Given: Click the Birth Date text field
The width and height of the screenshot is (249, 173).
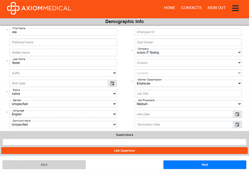Looking at the screenshot, I should 58,83.
